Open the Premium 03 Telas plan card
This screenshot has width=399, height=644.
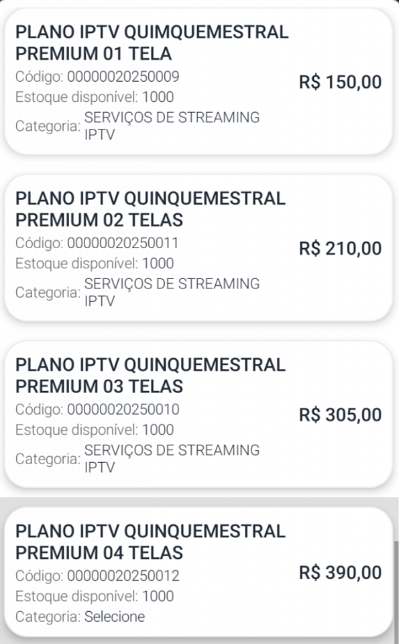tap(198, 414)
